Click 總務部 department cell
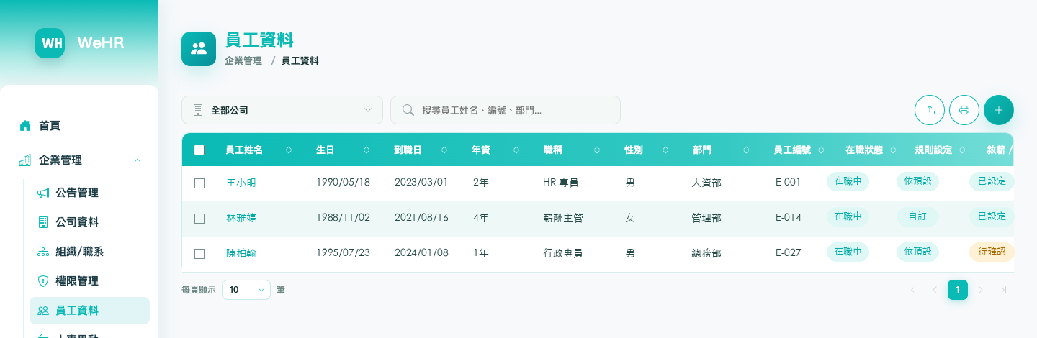The width and height of the screenshot is (1037, 338). tap(706, 252)
